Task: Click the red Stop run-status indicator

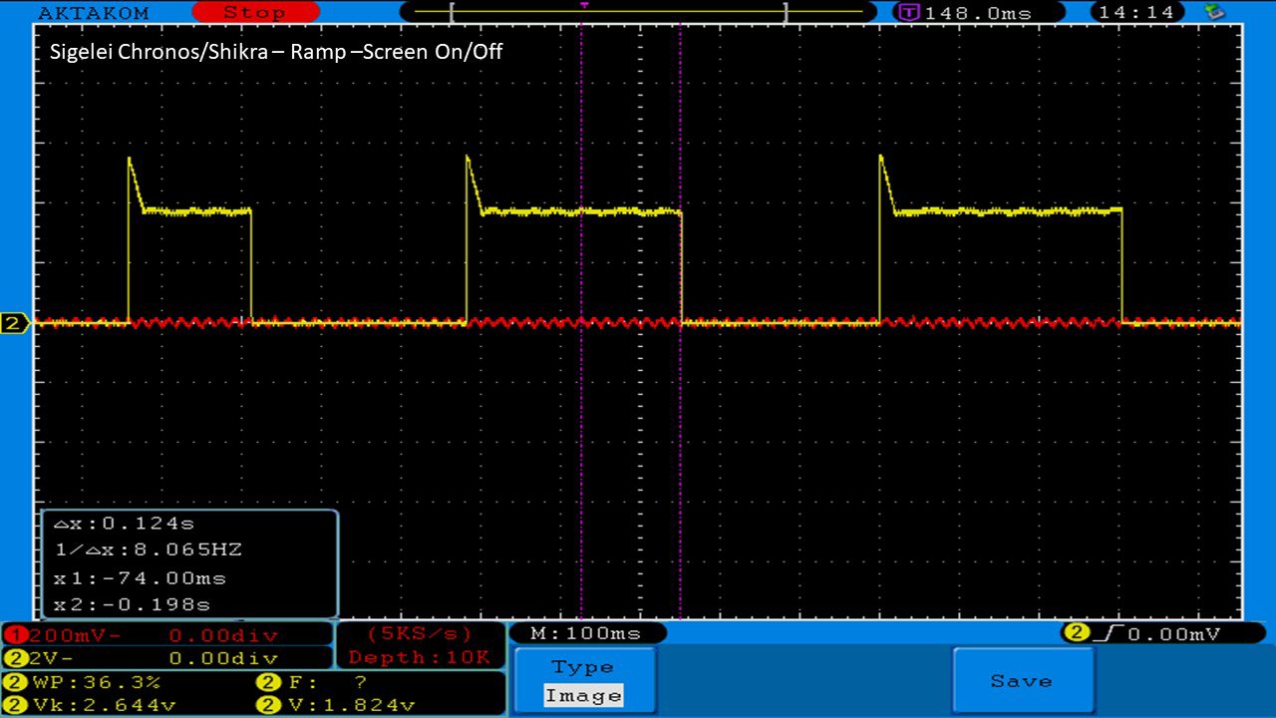Action: coord(254,12)
